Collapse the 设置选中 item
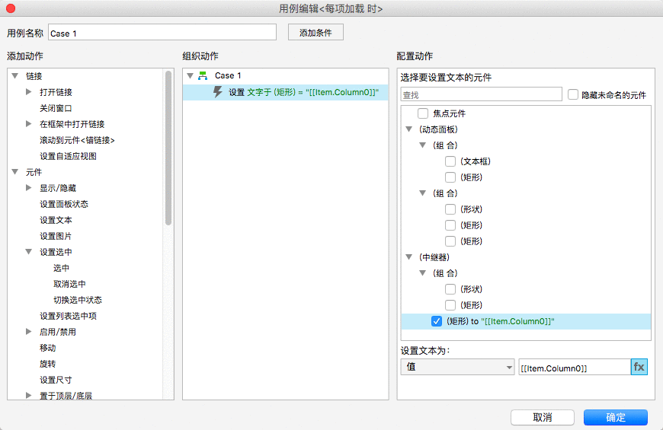The width and height of the screenshot is (663, 430). pyautogui.click(x=29, y=252)
